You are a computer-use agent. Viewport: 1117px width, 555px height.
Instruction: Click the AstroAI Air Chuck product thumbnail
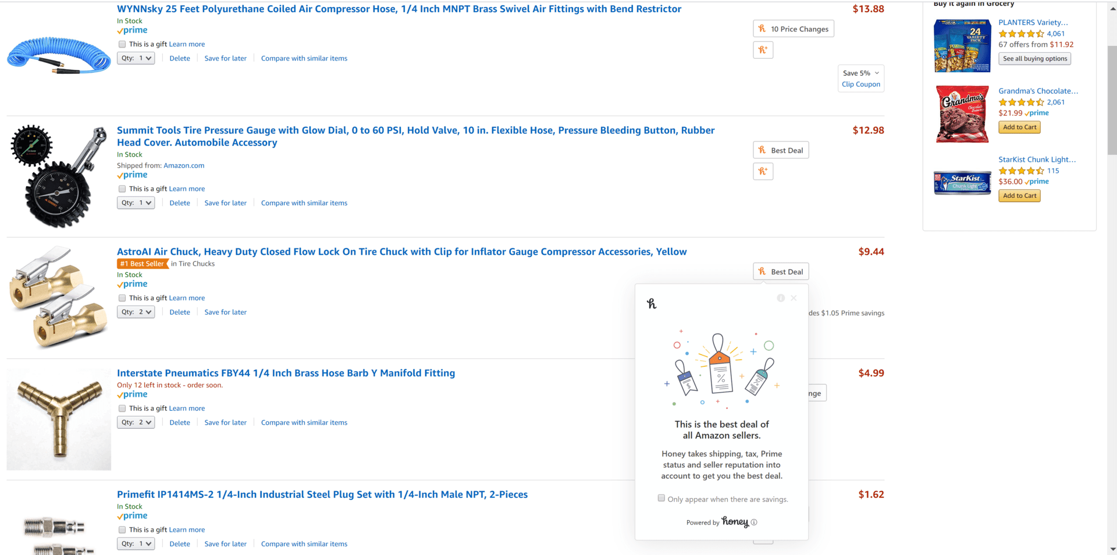click(x=58, y=297)
